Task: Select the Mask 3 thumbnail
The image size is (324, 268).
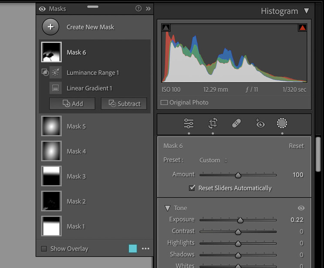Action: [x=51, y=176]
